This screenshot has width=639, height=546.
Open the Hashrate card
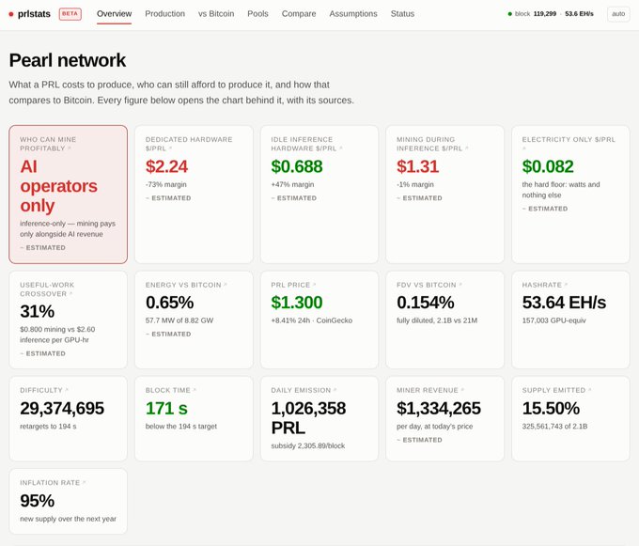pyautogui.click(x=570, y=320)
